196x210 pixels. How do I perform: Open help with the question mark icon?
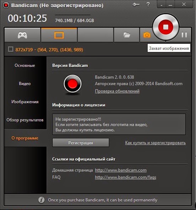(x=148, y=4)
